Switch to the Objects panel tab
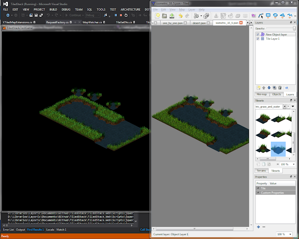299x239 pixels. (x=276, y=94)
